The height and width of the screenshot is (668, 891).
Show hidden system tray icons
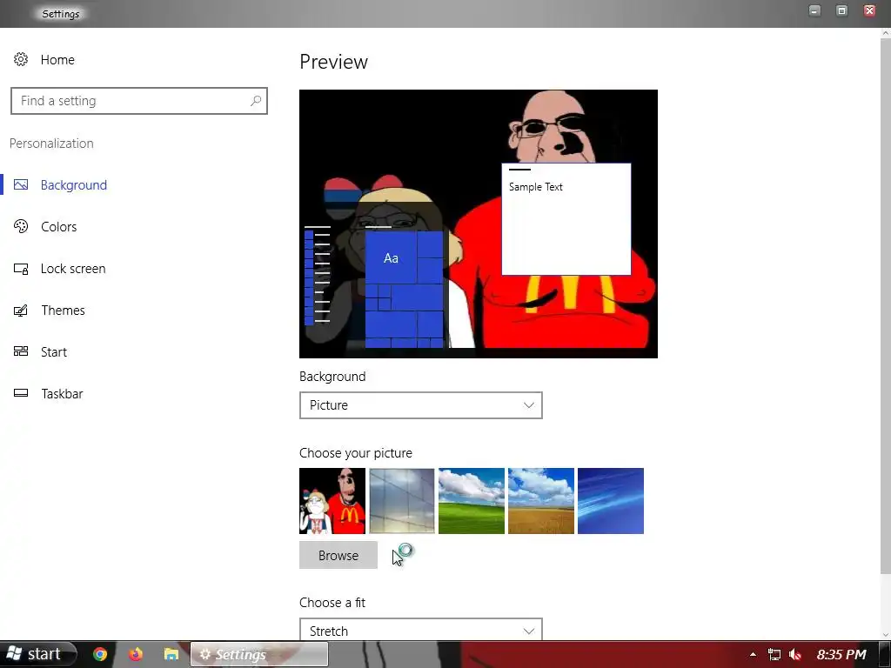click(753, 655)
